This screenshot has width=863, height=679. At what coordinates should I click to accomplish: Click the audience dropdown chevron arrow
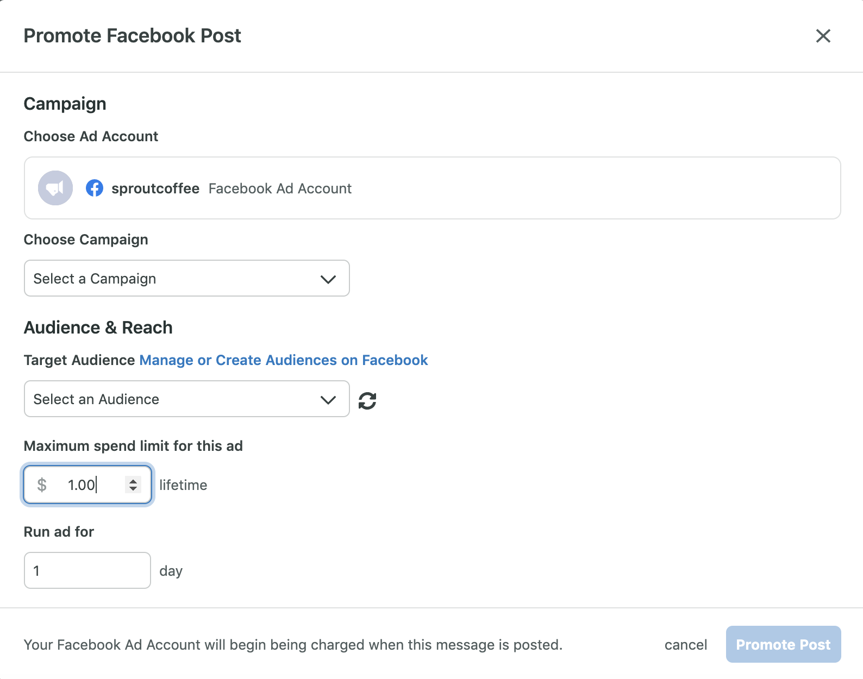[x=328, y=400]
